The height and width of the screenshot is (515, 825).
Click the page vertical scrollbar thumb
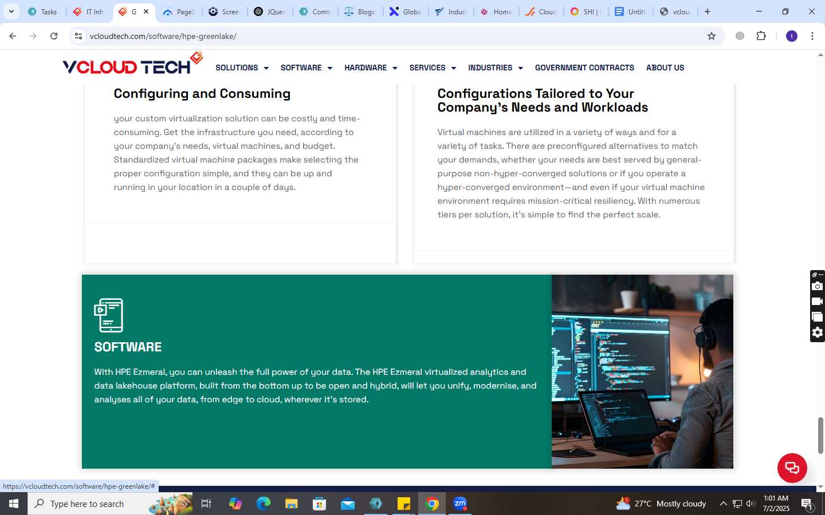[x=820, y=435]
